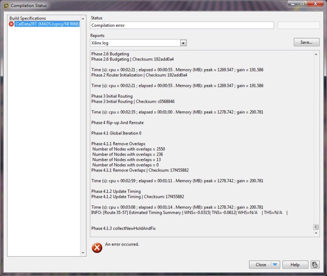Click the log scrollbar thumb
The height and width of the screenshot is (276, 327).
[x=316, y=227]
